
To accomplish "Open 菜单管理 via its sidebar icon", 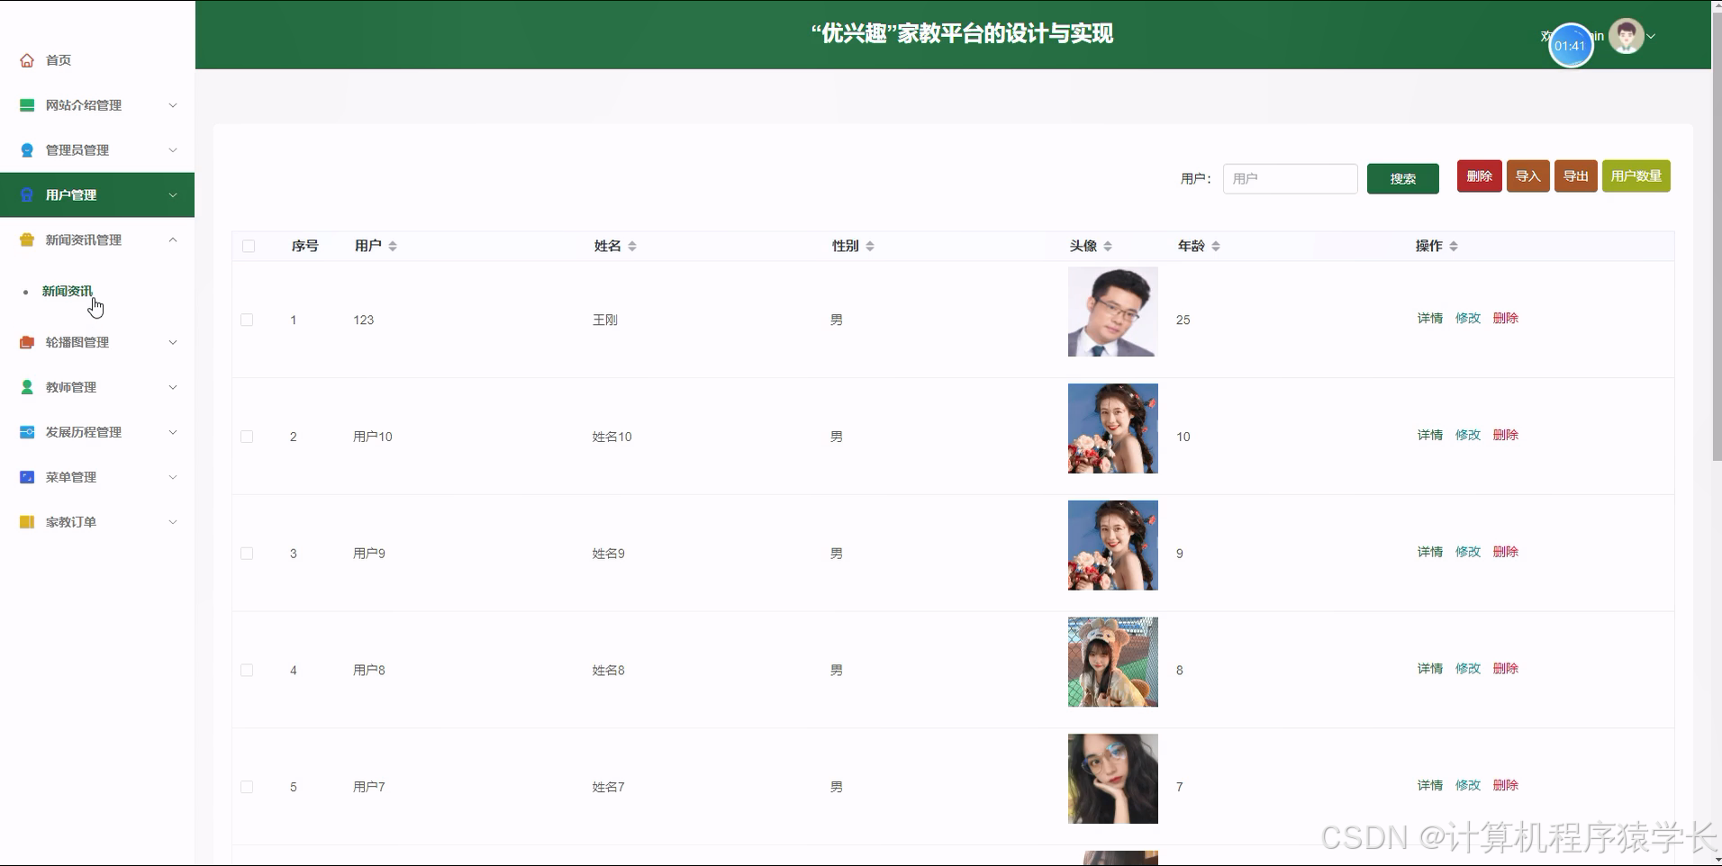I will pyautogui.click(x=26, y=476).
